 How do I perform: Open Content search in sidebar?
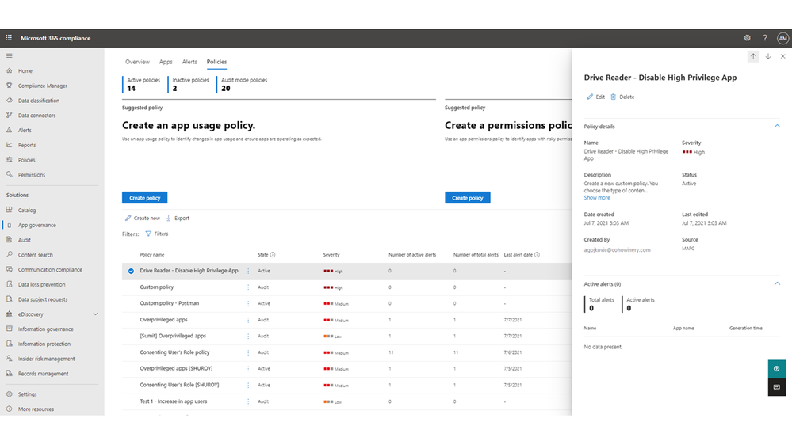click(x=36, y=255)
